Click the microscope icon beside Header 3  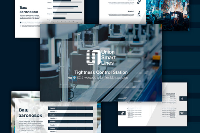coord(139,14)
